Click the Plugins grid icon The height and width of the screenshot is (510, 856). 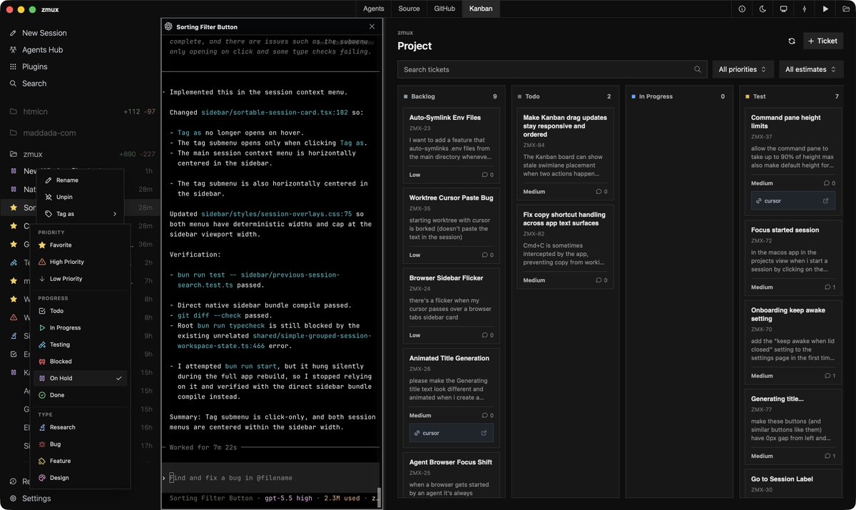(x=14, y=66)
